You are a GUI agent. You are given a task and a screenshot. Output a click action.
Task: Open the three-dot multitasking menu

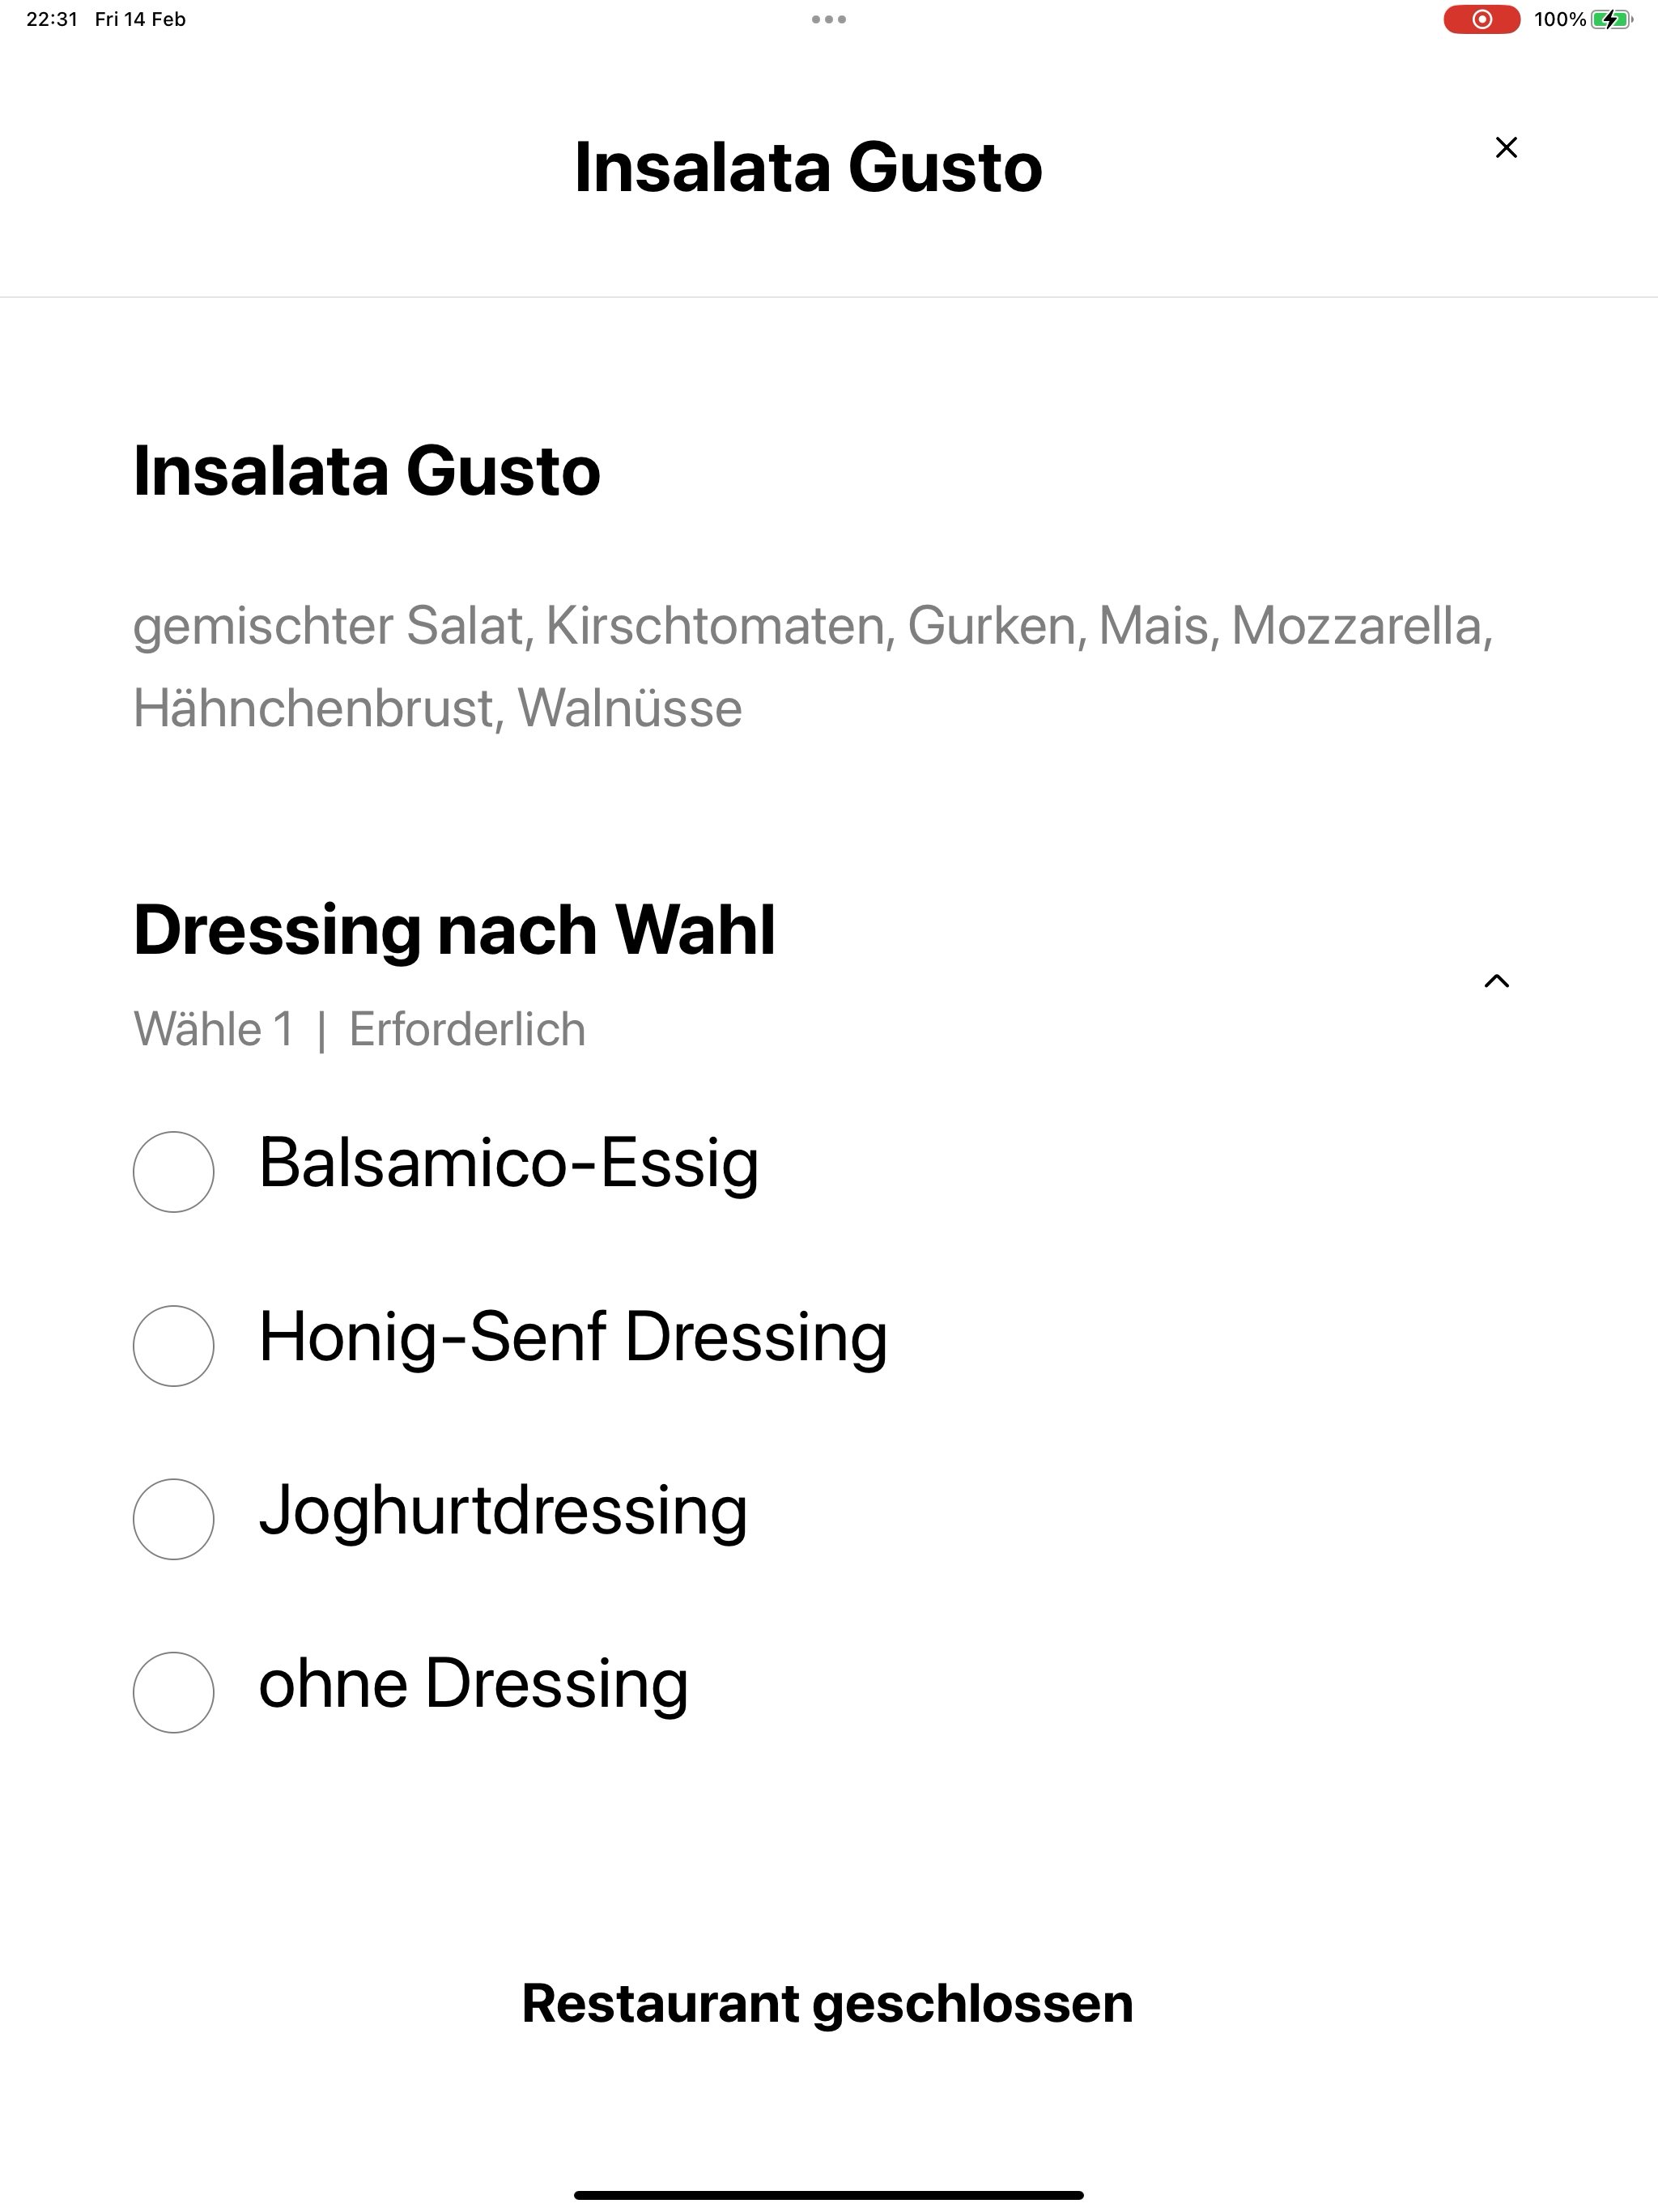(829, 19)
